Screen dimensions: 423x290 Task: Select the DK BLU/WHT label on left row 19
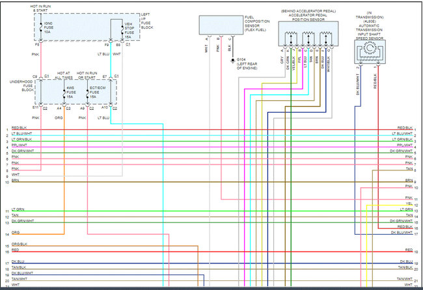coord(22,273)
